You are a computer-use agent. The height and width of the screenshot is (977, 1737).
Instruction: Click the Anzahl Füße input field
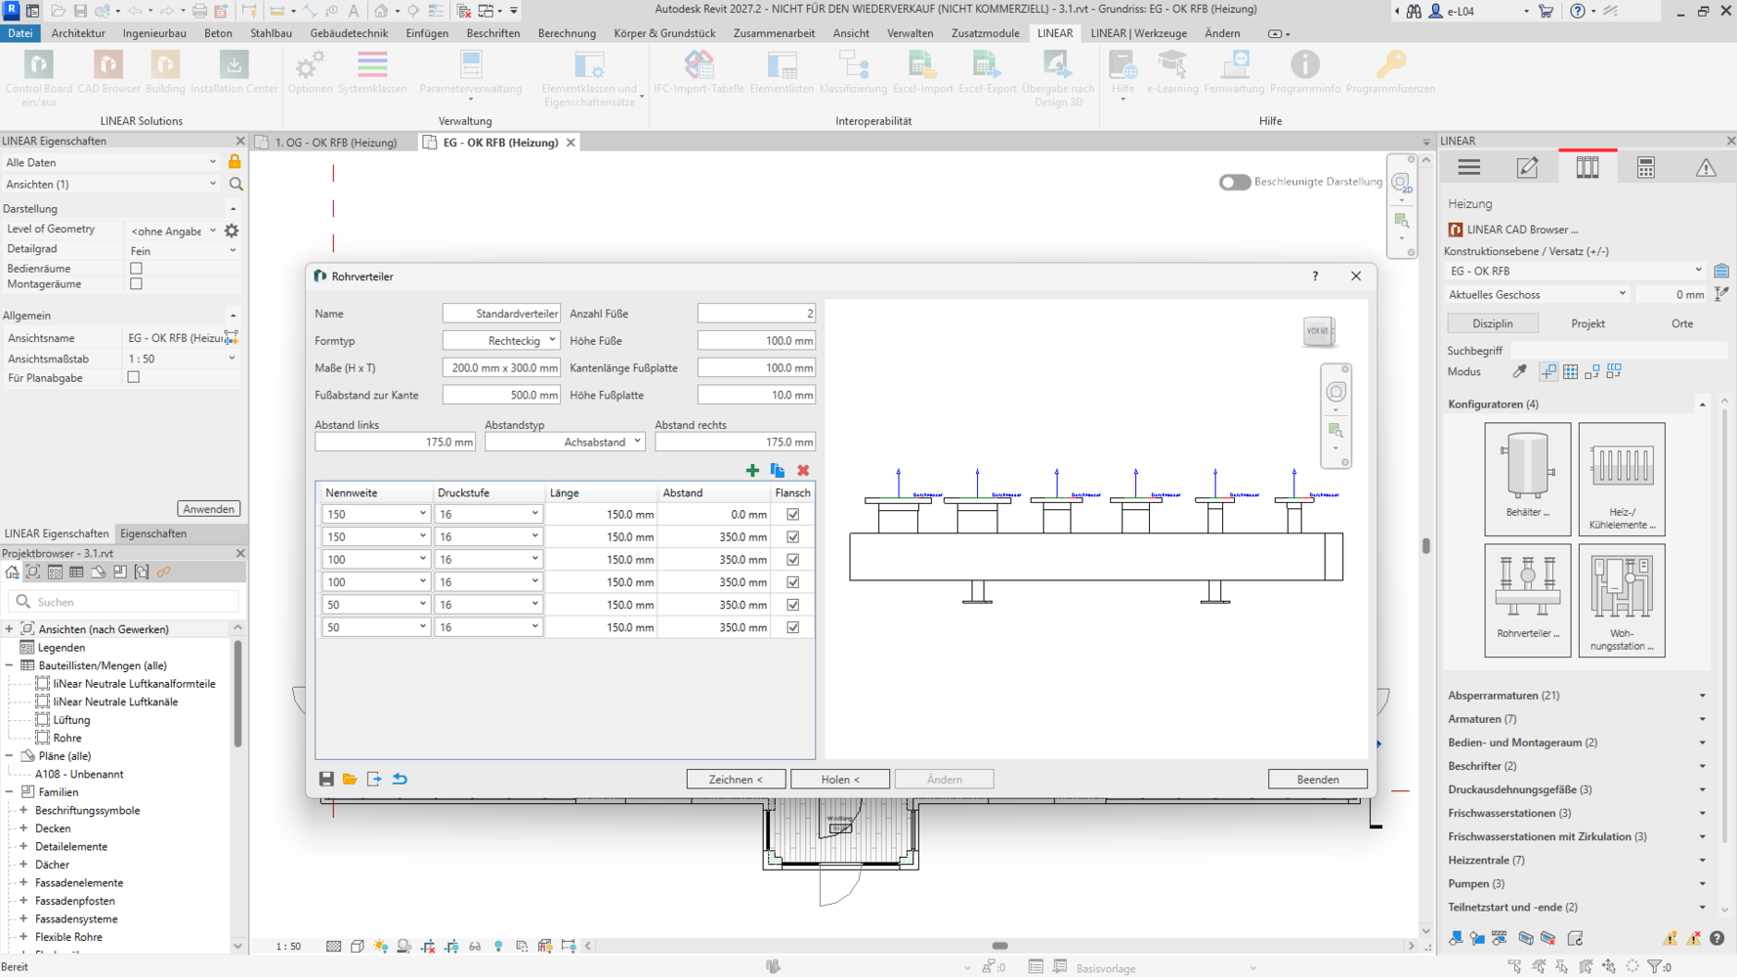[x=756, y=314]
